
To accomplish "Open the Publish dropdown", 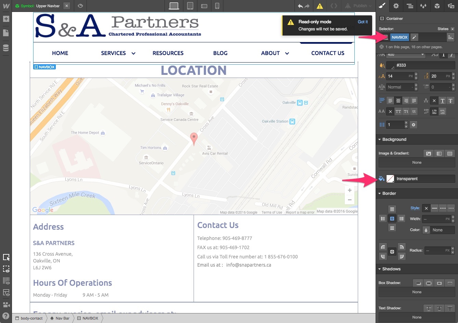I will tap(358, 6).
